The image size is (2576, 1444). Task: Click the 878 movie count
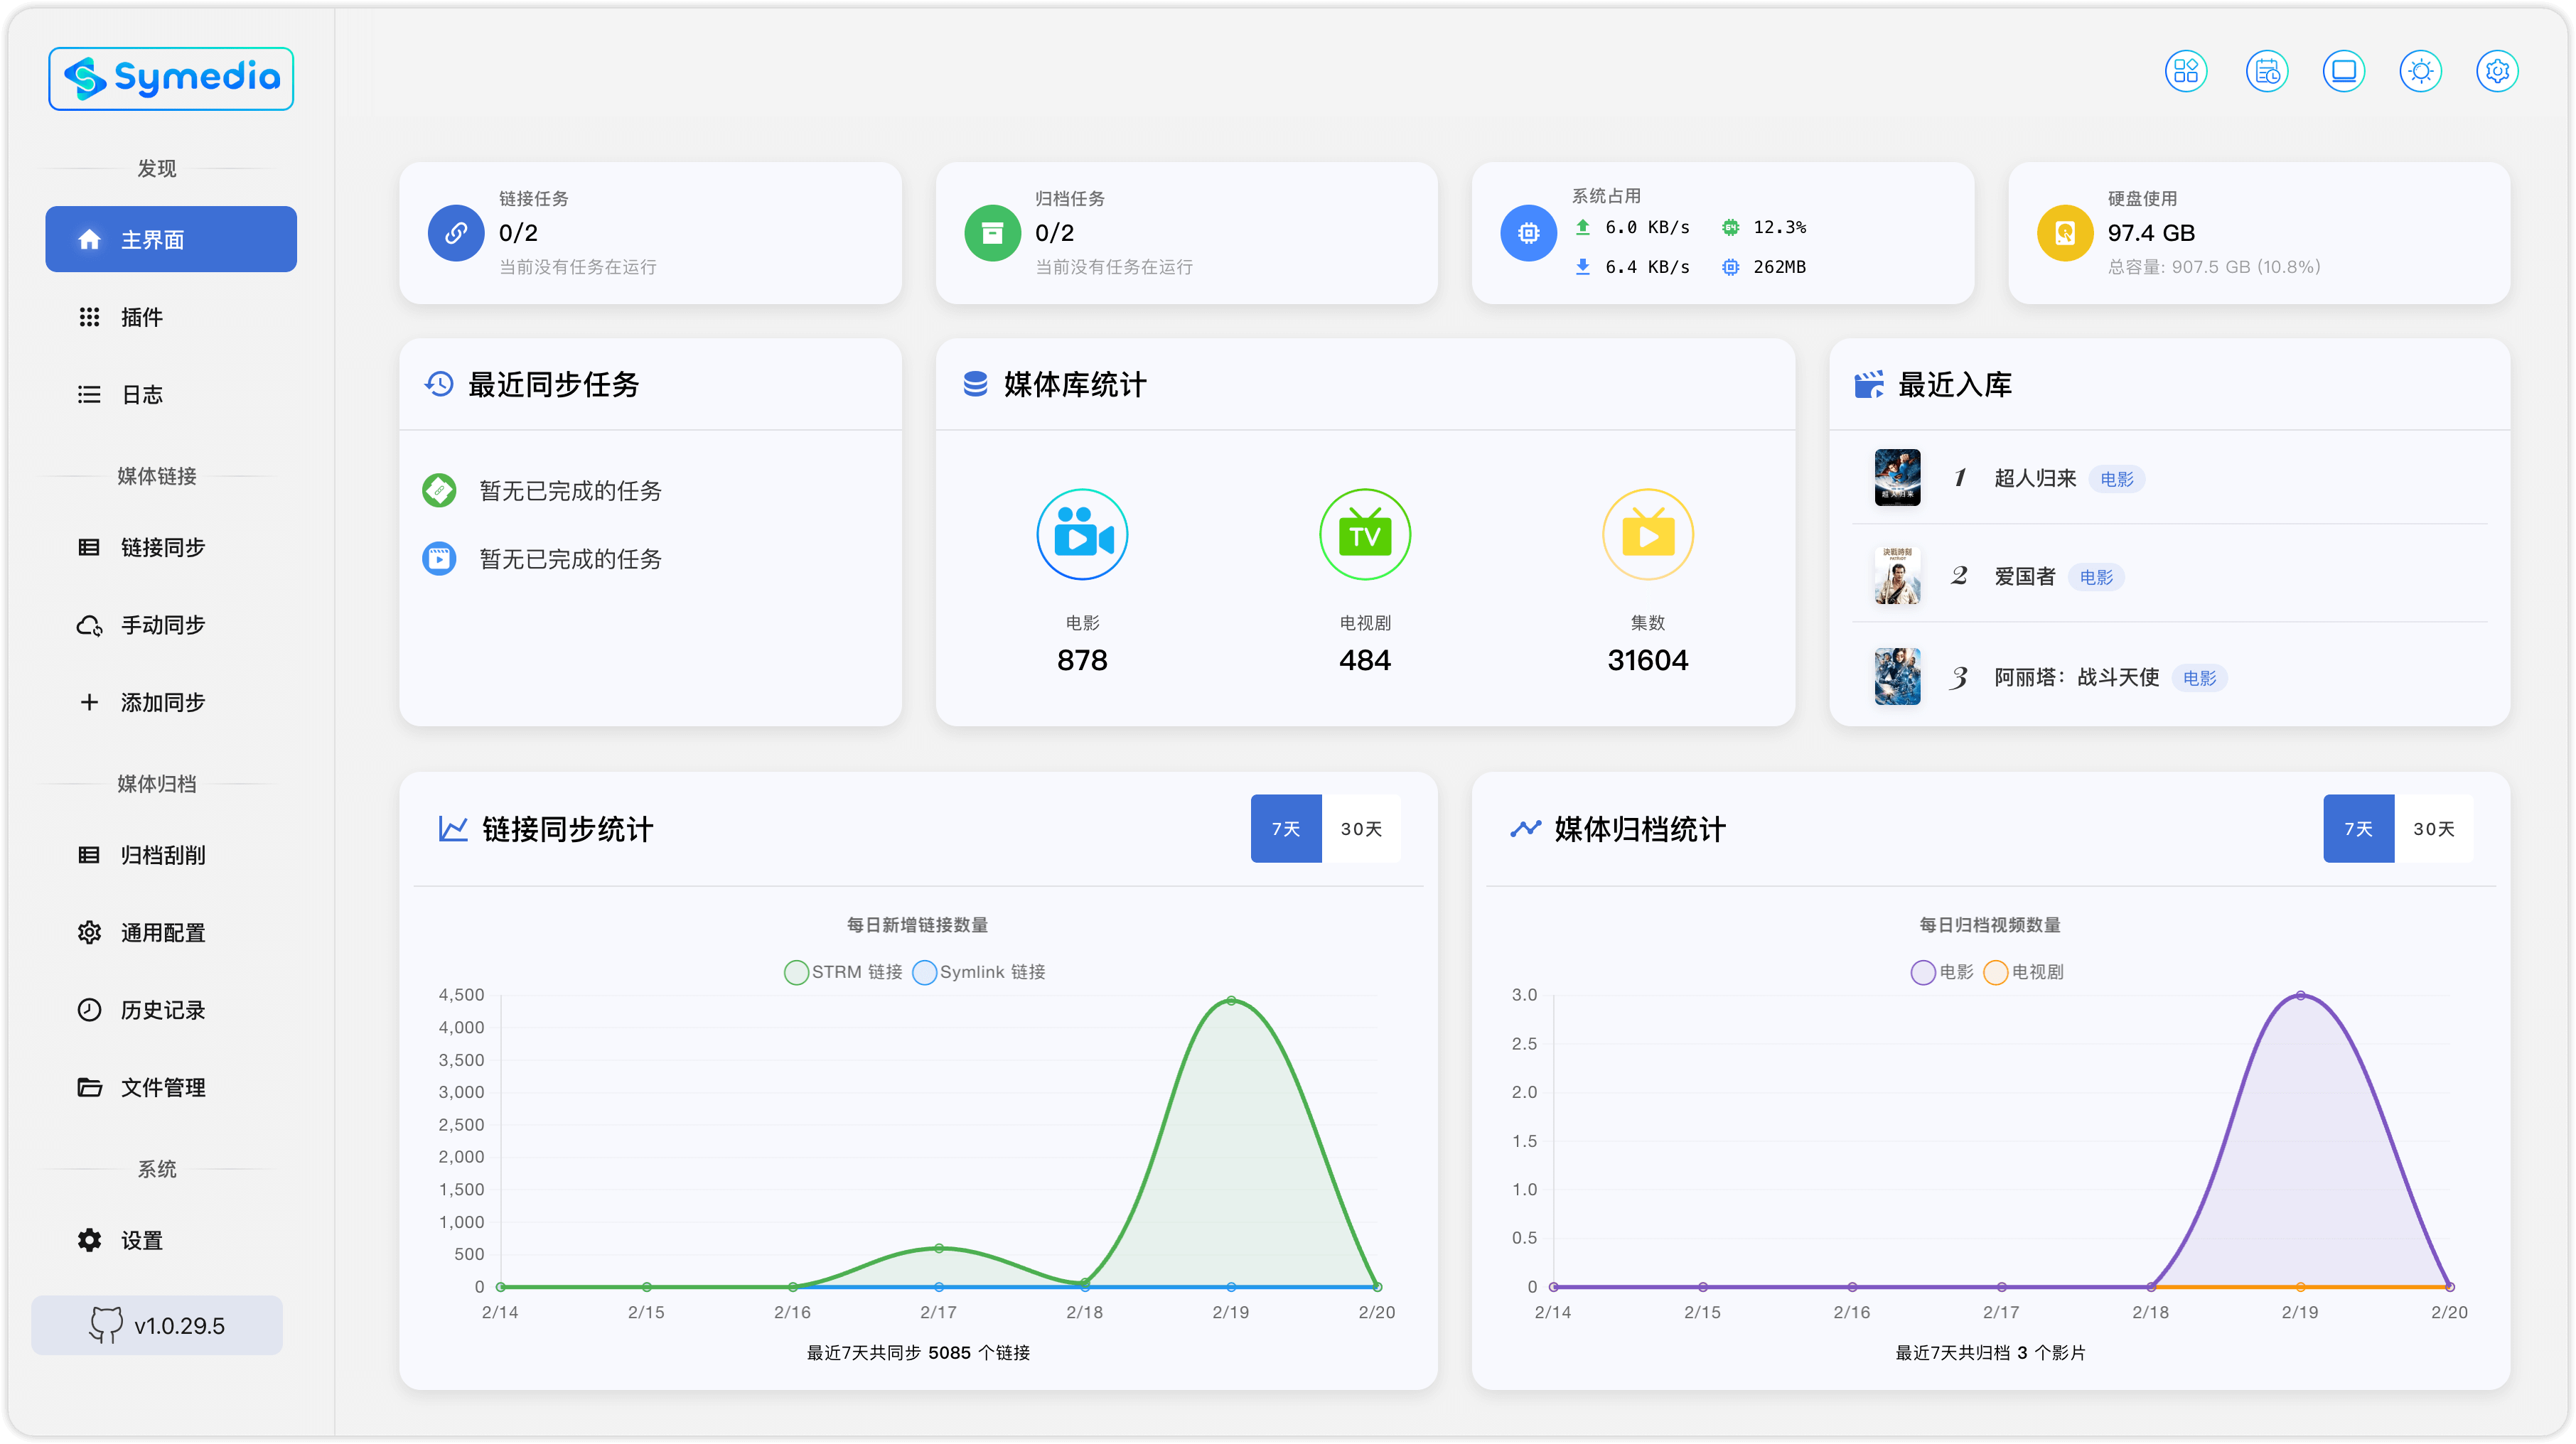pos(1082,660)
